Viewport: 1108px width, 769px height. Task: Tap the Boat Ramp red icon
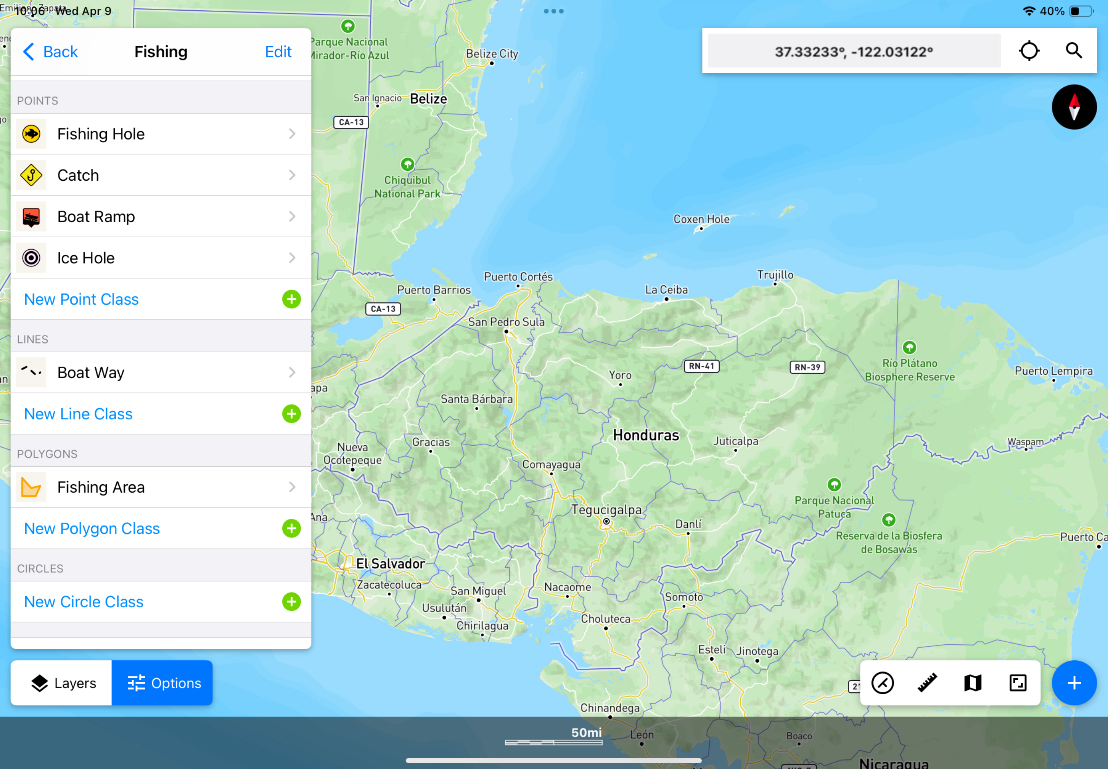(x=31, y=217)
